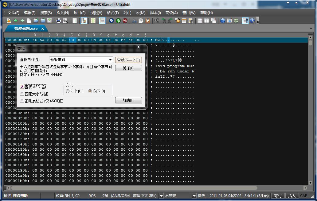Open the 不高亮 highlighting dropdown arrow
The image size is (317, 201).
pos(194,196)
